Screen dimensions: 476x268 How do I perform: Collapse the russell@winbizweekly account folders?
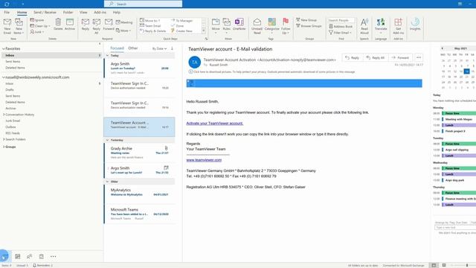click(x=4, y=77)
